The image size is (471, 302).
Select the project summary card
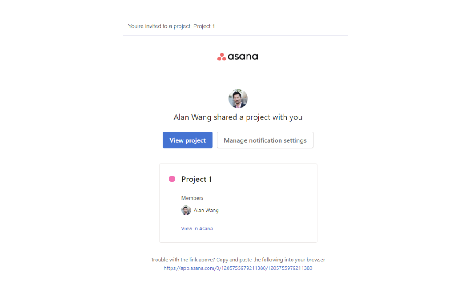point(238,203)
